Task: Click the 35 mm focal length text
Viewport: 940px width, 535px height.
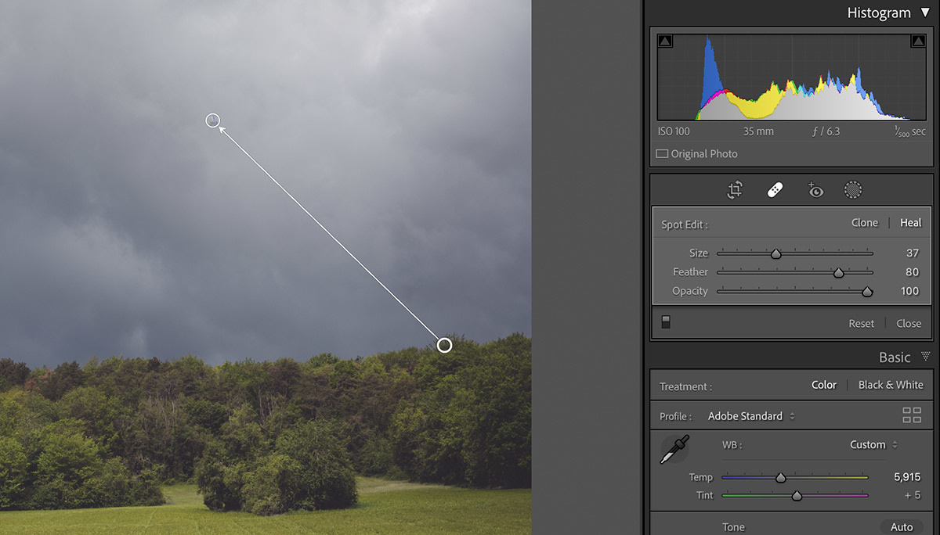Action: 758,131
